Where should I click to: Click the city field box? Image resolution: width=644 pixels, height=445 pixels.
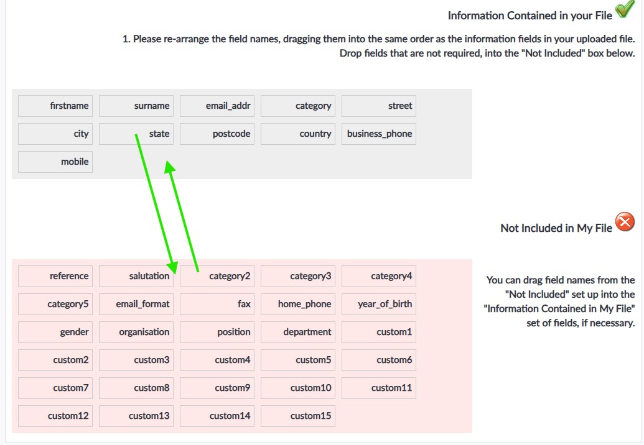55,134
